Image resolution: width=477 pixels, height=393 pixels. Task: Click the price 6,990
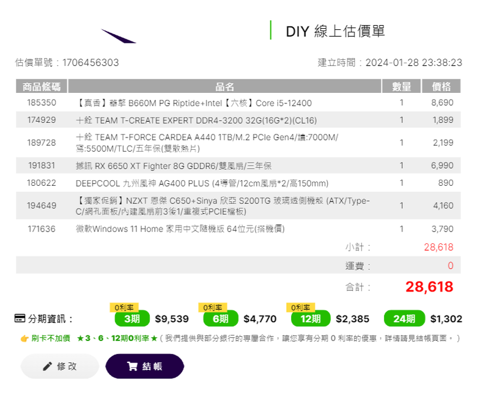click(442, 166)
